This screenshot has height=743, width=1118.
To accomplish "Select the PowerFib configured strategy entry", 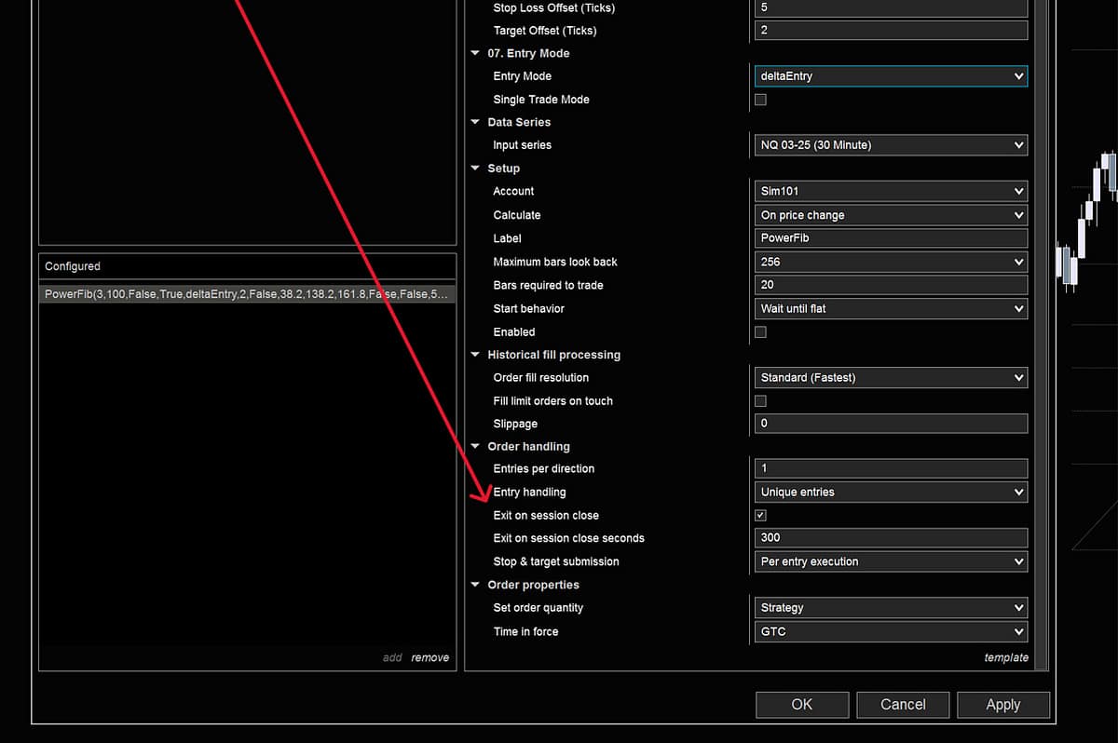I will click(247, 294).
